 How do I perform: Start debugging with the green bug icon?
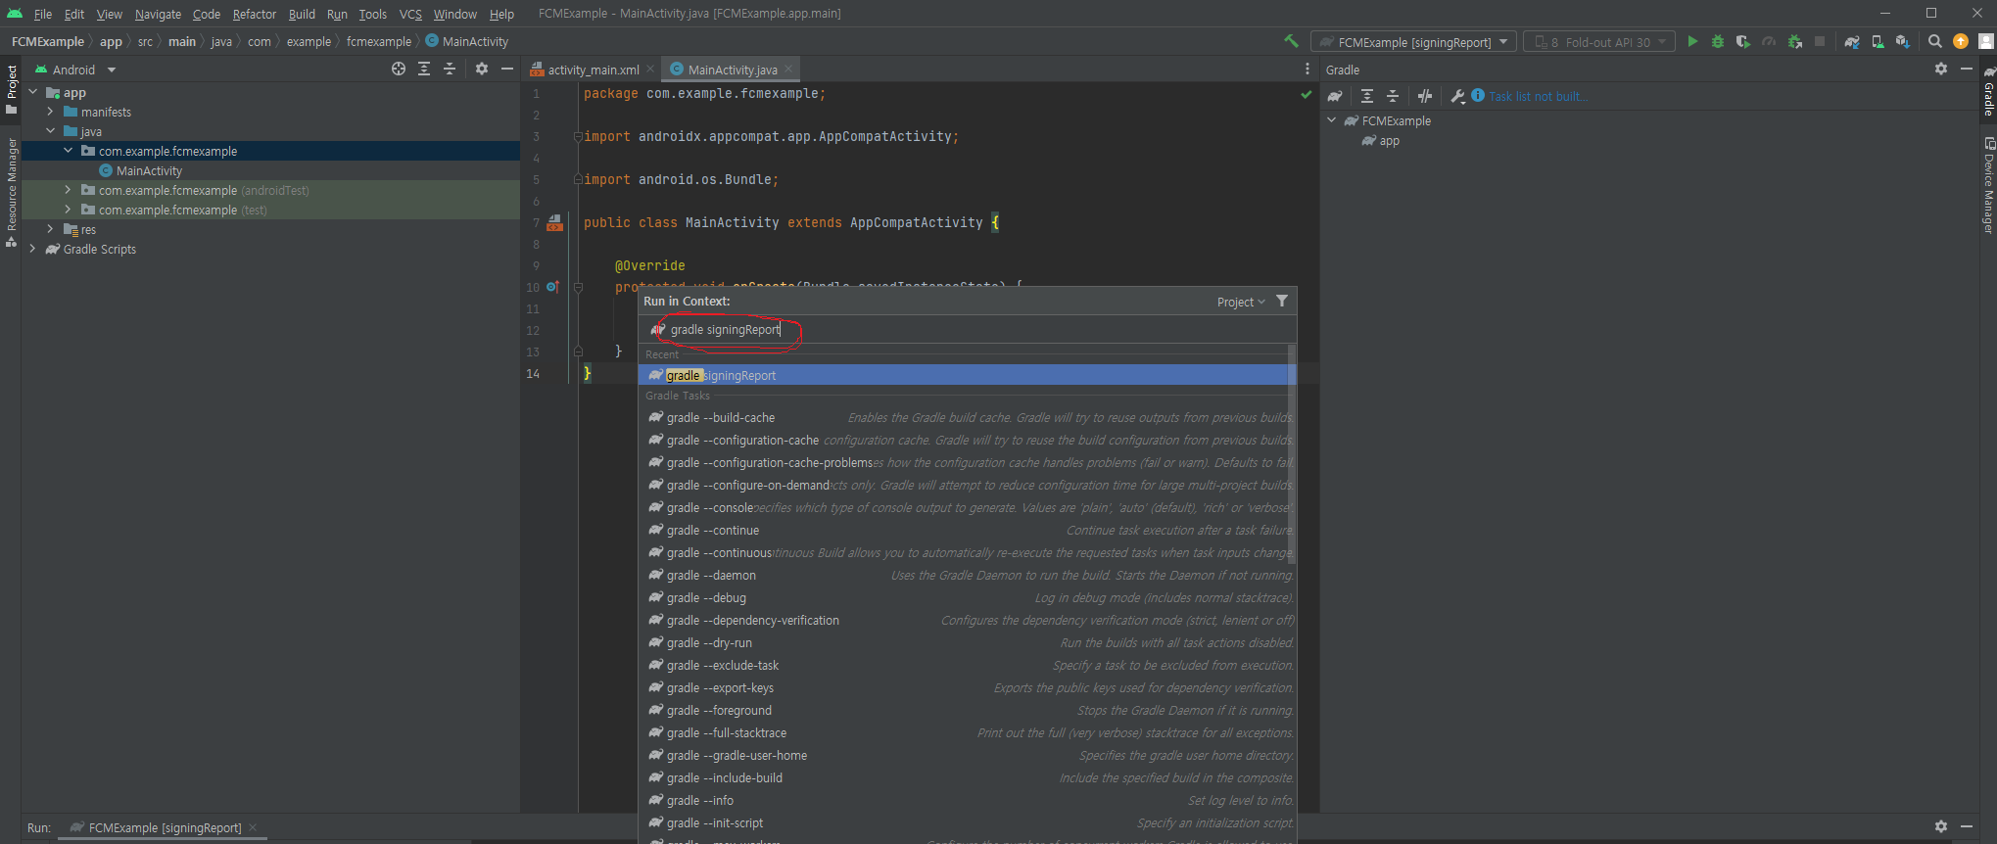pyautogui.click(x=1718, y=41)
